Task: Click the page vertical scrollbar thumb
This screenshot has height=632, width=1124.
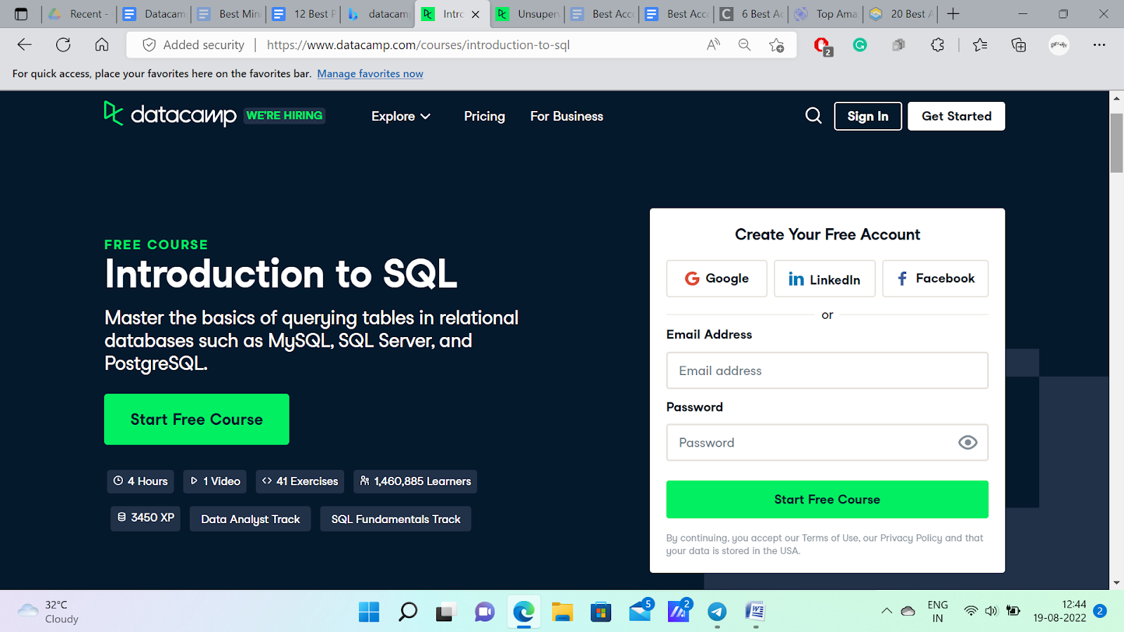Action: (x=1116, y=142)
